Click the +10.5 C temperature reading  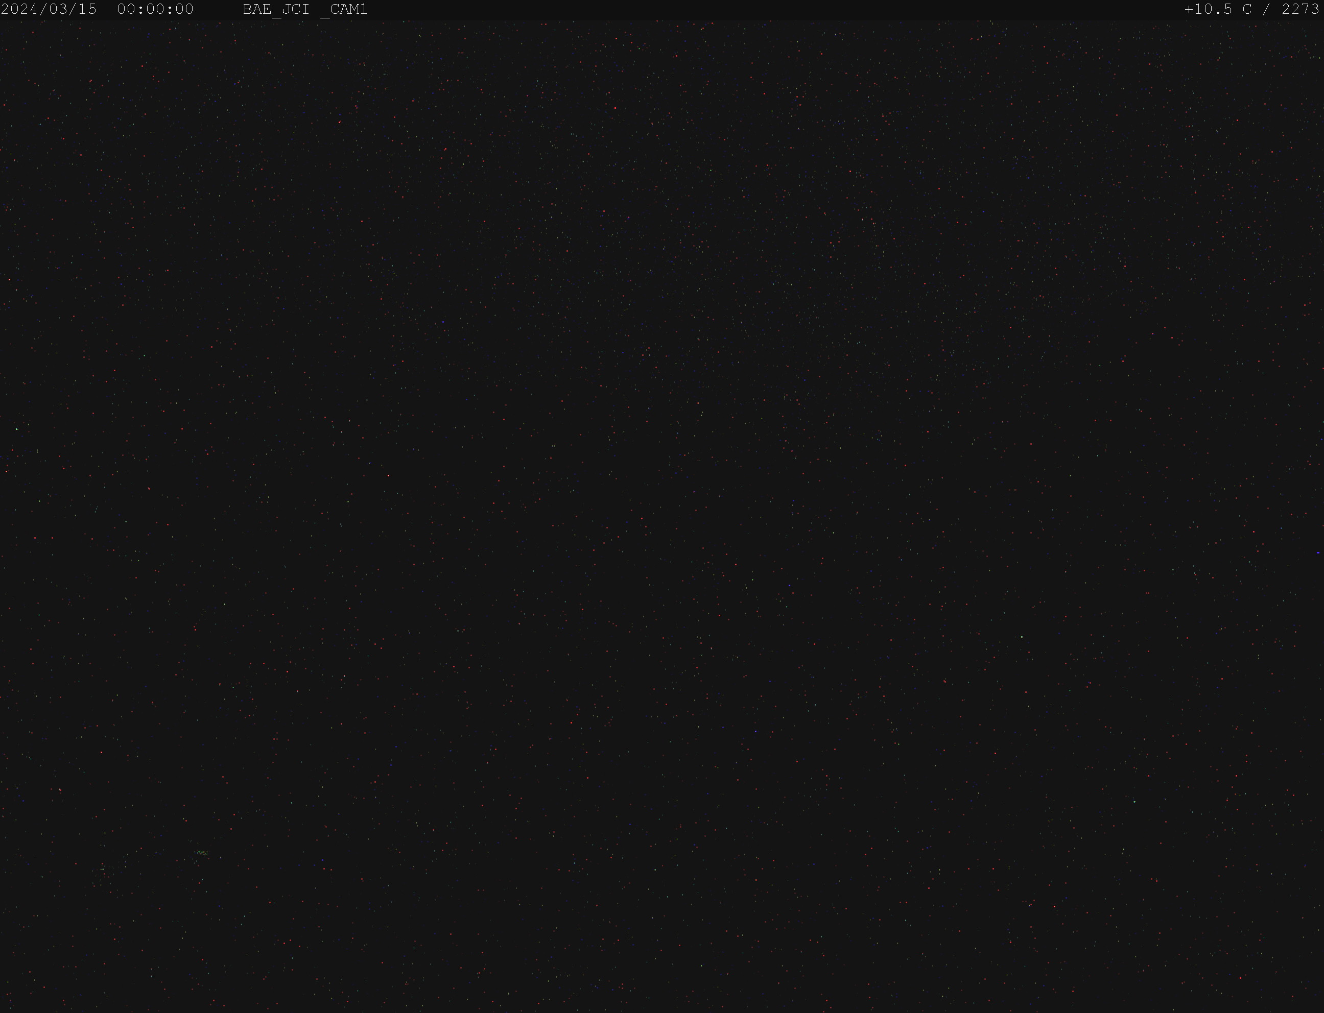click(x=1218, y=10)
